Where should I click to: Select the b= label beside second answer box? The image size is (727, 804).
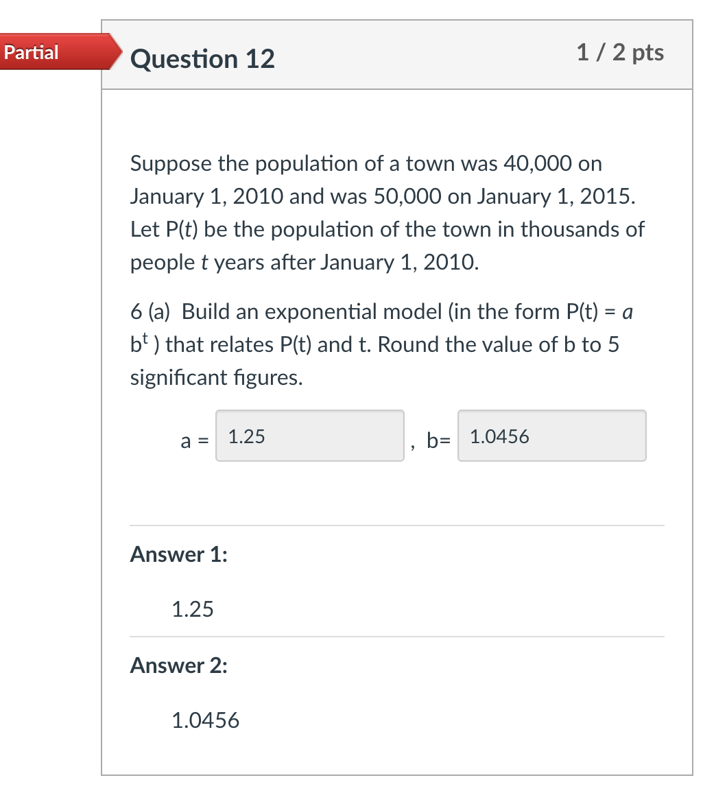437,442
